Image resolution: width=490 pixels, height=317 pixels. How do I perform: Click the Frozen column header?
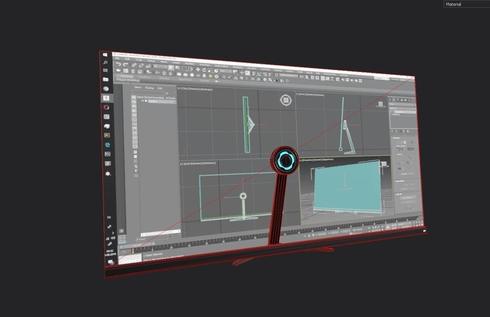click(x=172, y=98)
